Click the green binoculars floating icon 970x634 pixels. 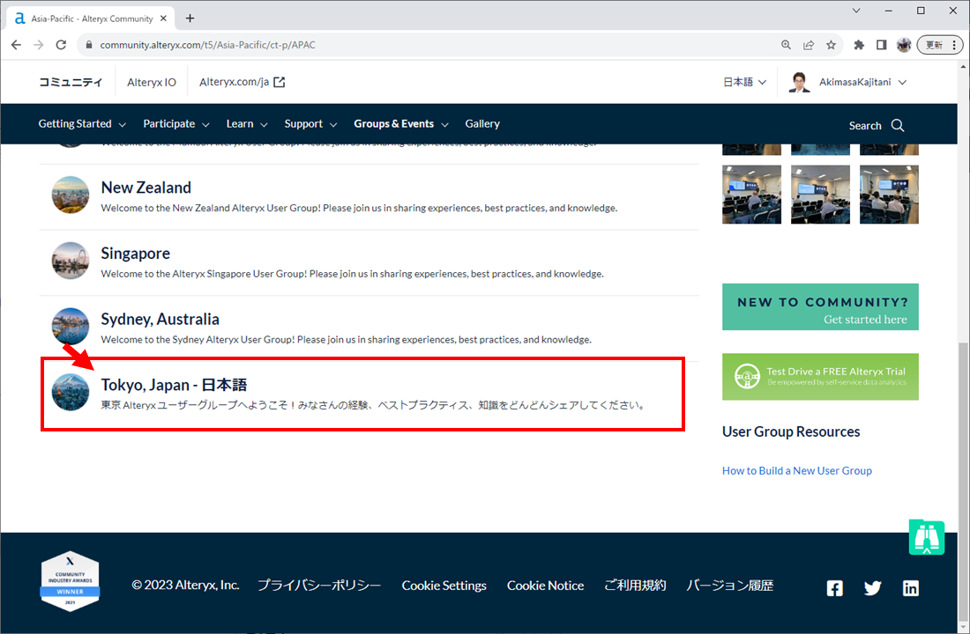(927, 538)
